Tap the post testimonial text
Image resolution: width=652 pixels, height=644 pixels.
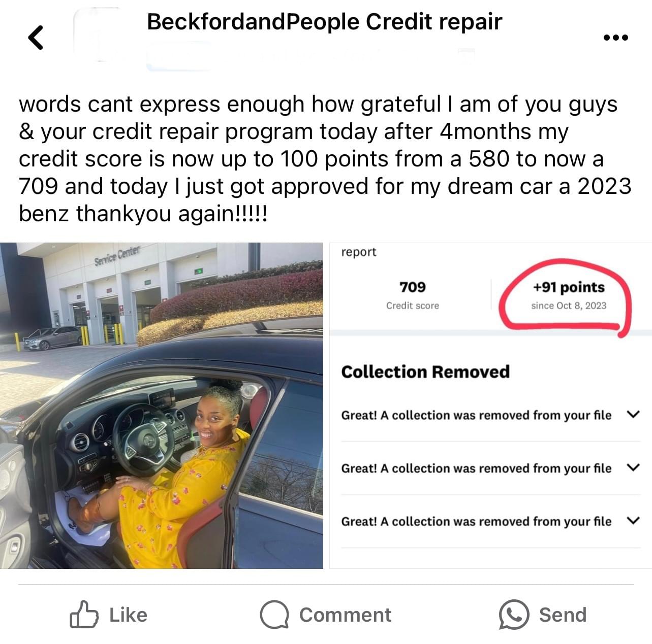tap(325, 159)
